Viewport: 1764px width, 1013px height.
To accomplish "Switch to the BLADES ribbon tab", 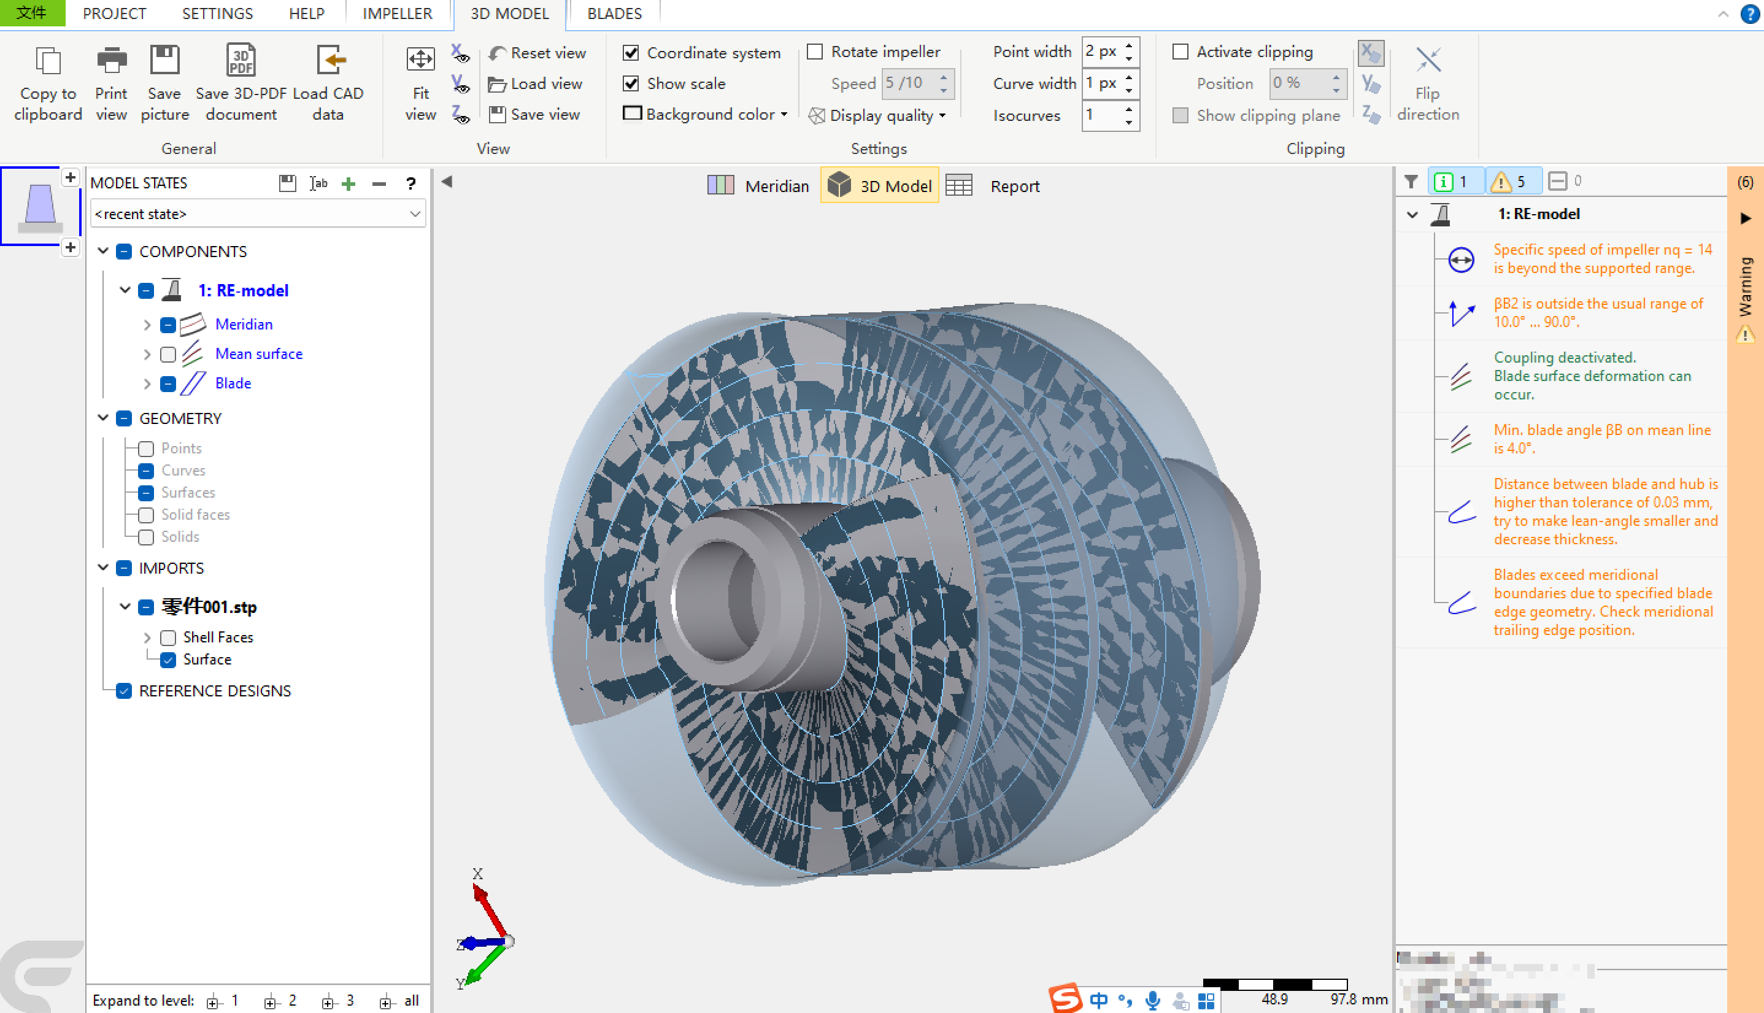I will point(614,14).
